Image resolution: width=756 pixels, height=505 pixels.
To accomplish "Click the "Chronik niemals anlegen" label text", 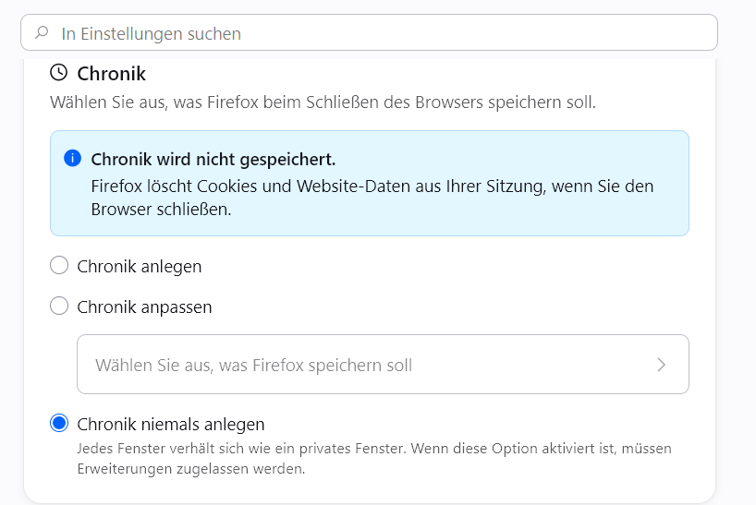I will click(171, 424).
